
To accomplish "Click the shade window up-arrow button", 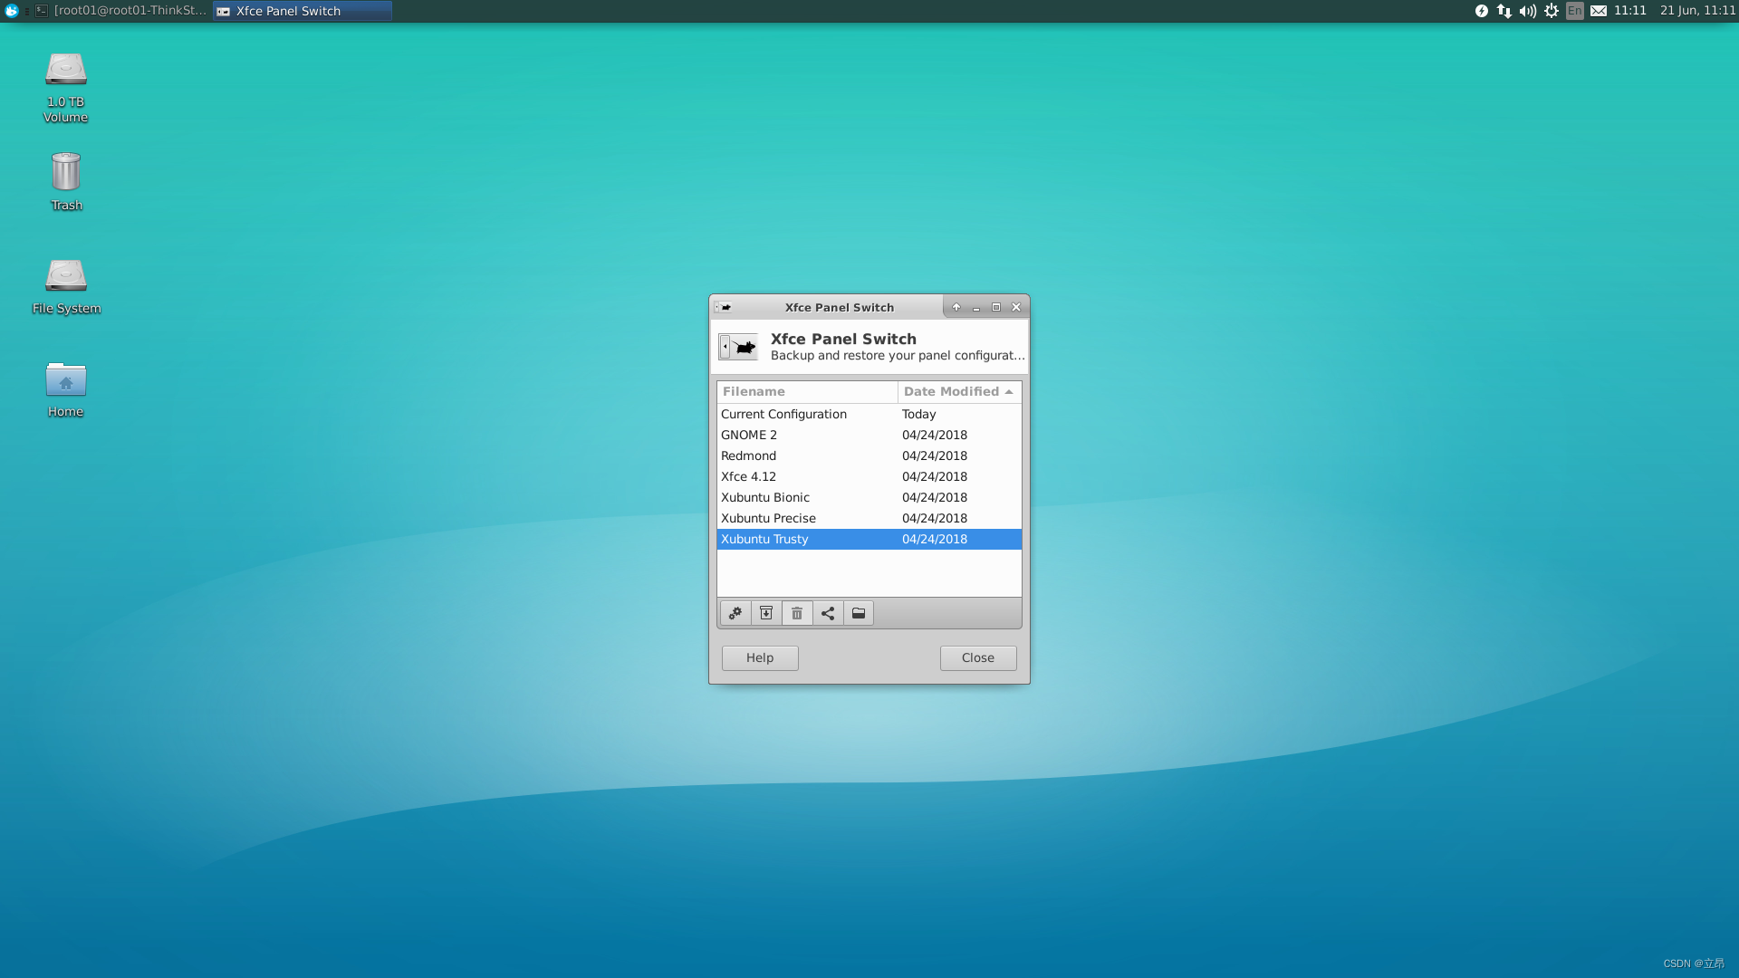I will coord(956,308).
